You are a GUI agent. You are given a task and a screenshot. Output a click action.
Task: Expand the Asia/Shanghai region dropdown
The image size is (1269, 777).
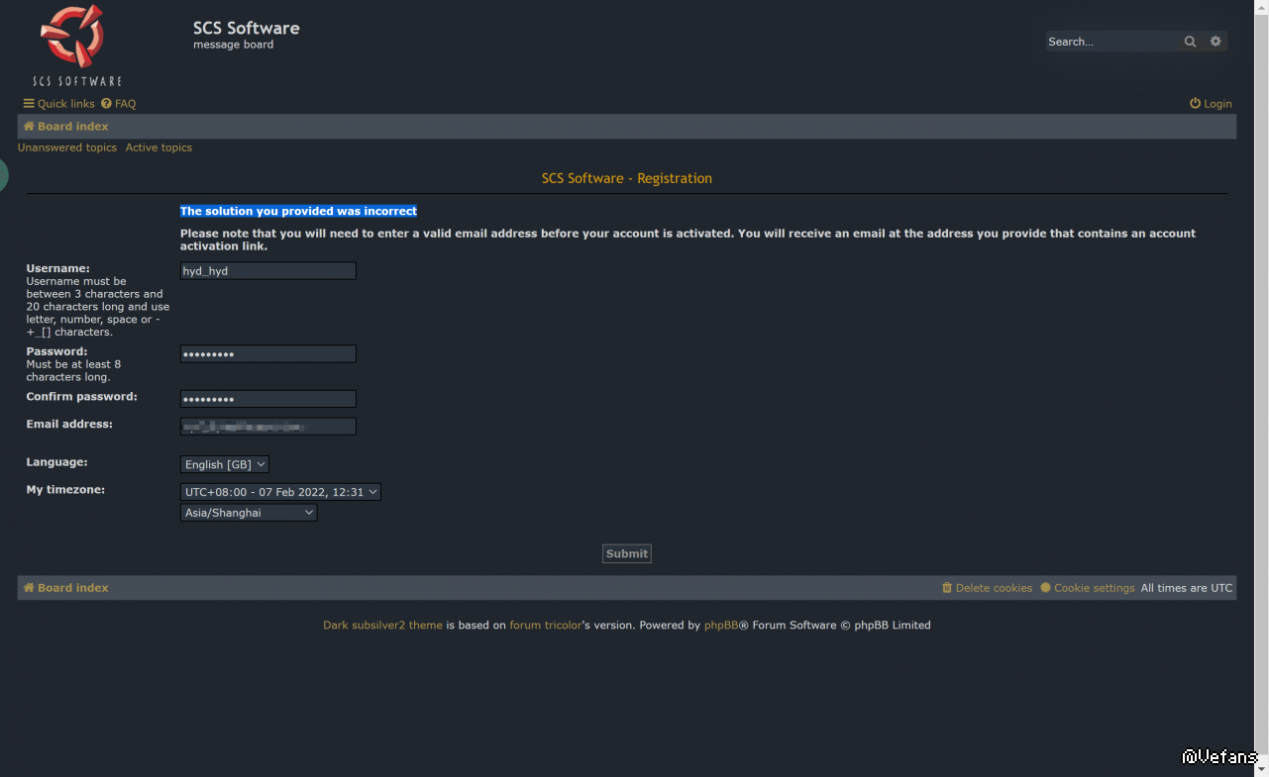tap(249, 513)
